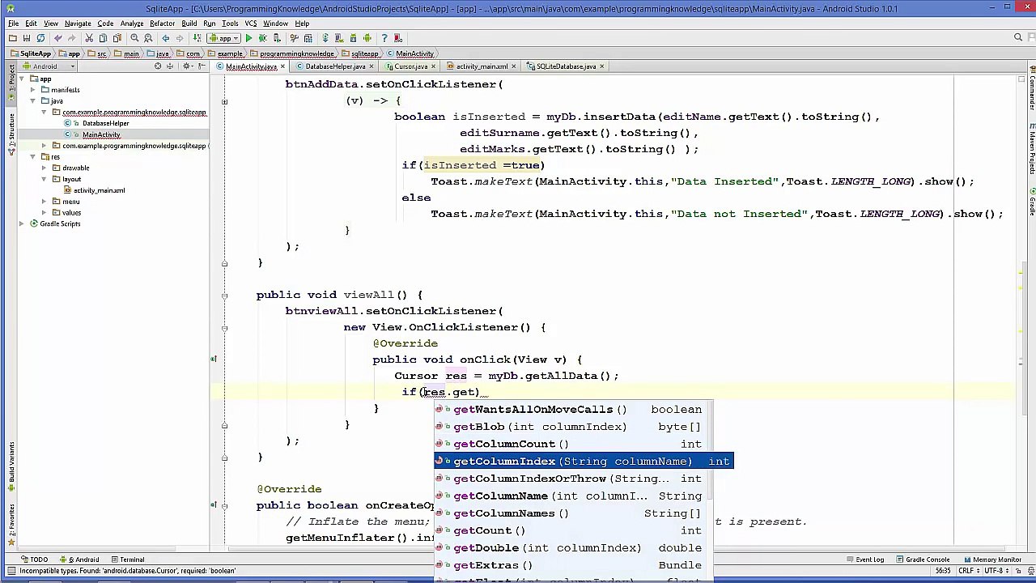
Task: Open activity_main.xml in project tree
Action: 99,190
